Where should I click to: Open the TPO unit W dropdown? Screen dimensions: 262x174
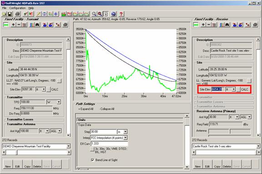pos(59,102)
